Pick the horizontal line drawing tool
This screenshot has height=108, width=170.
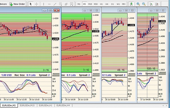(x=49, y=4)
